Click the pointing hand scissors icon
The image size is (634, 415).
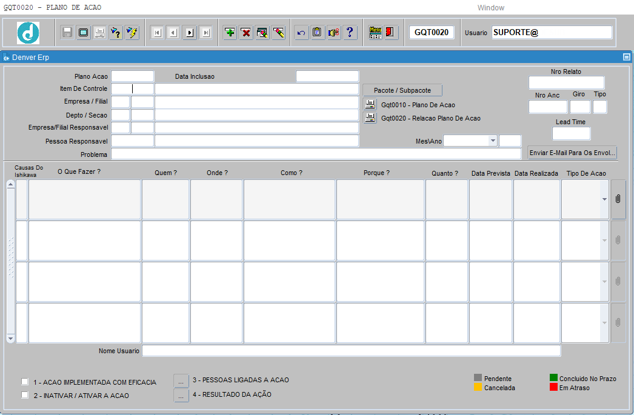333,32
